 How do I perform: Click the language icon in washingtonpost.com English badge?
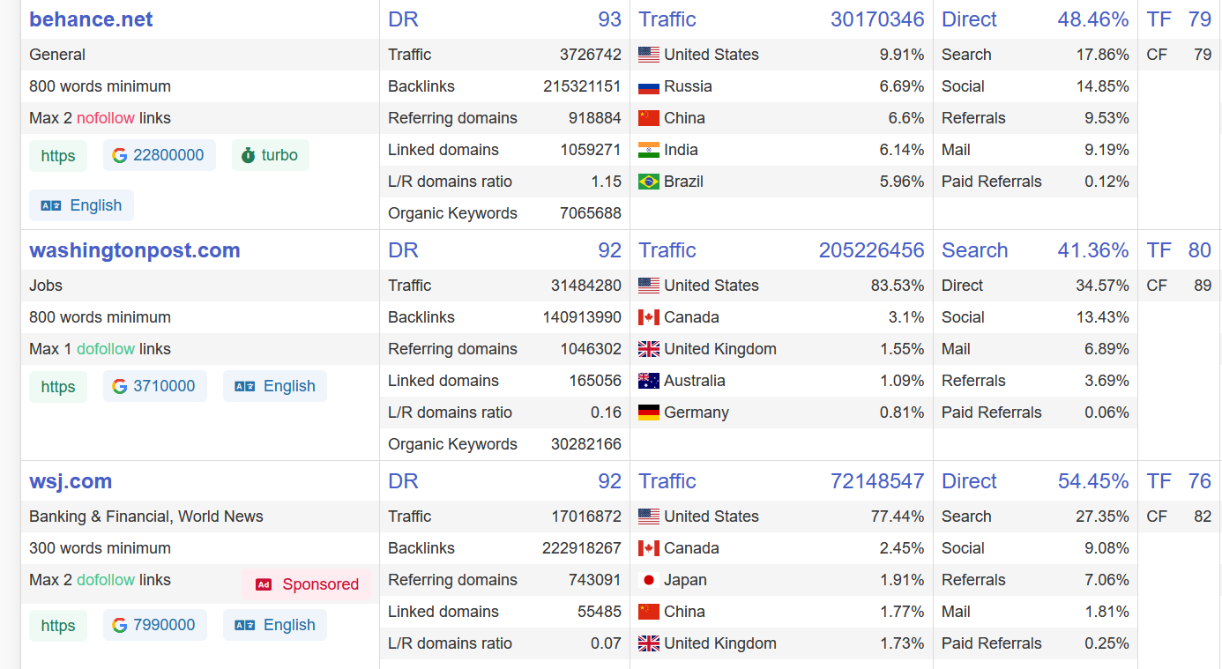(245, 386)
